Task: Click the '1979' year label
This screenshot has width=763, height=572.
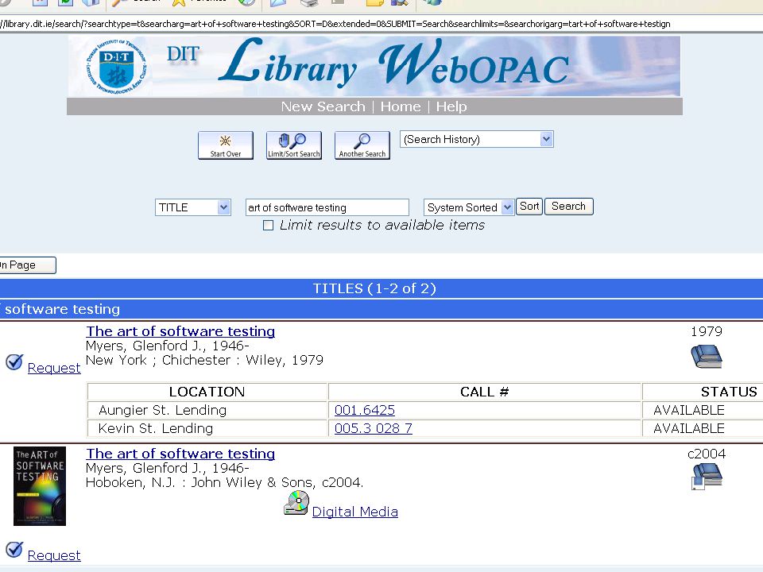Action: click(x=707, y=332)
